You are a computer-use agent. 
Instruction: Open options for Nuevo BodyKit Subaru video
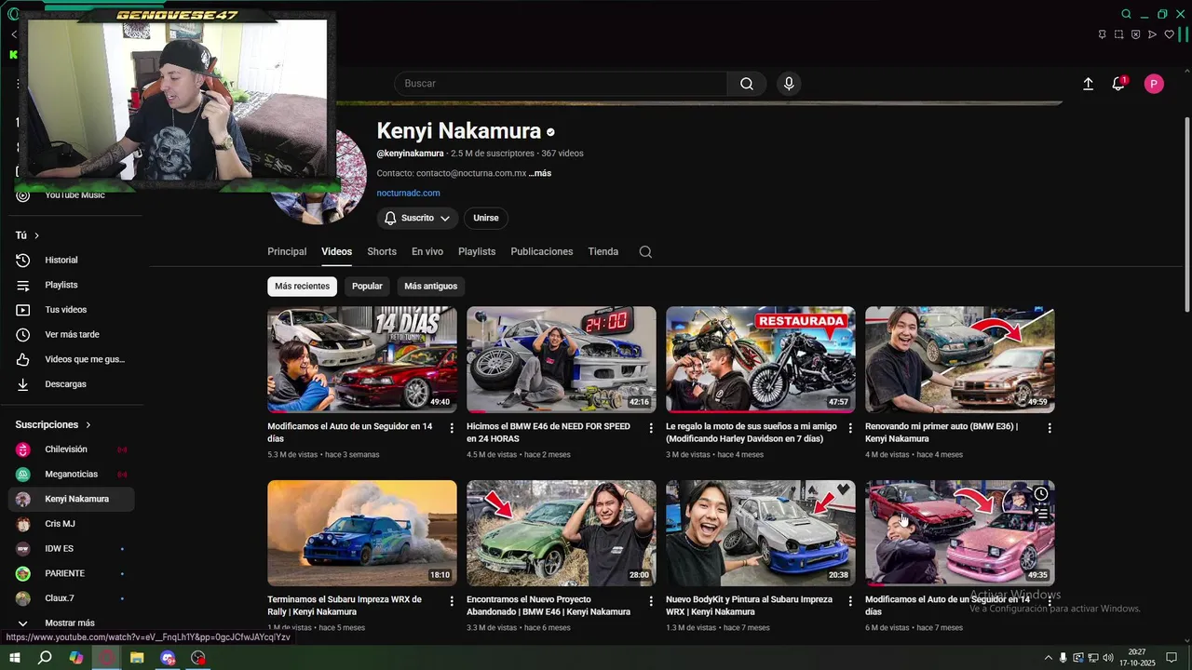coord(850,601)
